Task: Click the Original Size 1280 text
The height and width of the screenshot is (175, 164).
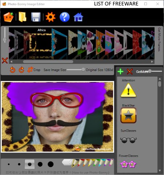Action: point(99,70)
